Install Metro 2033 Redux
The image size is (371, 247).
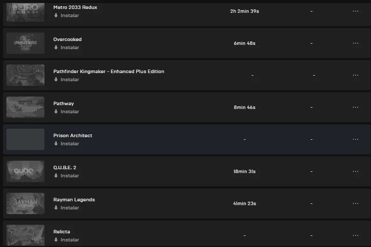[67, 15]
